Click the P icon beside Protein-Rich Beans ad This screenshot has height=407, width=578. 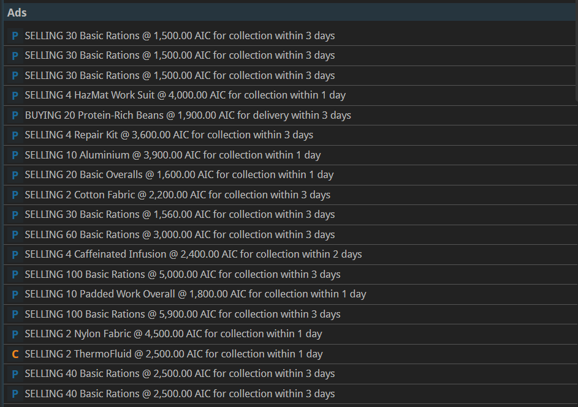click(15, 116)
